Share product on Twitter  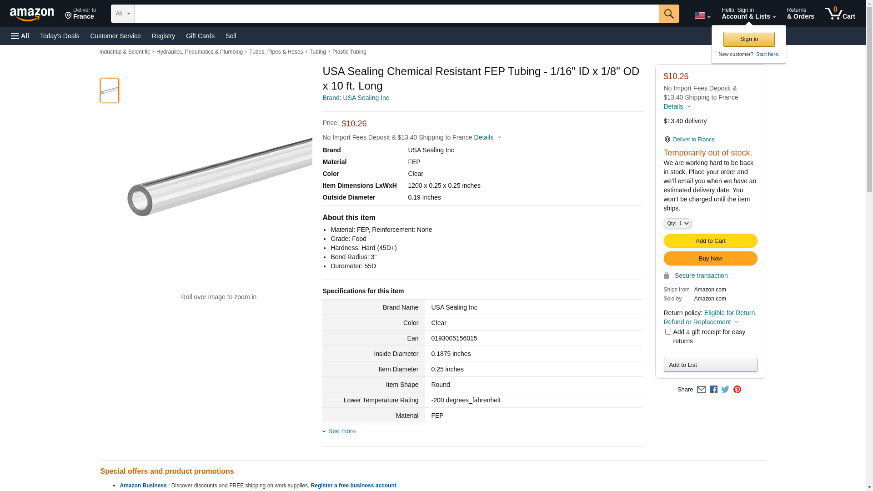pyautogui.click(x=725, y=390)
